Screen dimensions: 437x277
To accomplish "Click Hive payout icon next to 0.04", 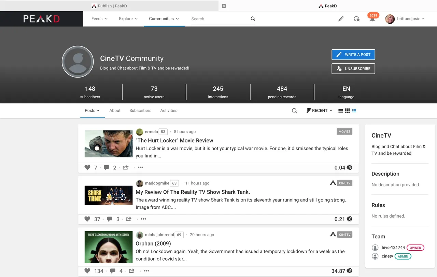I will click(350, 167).
